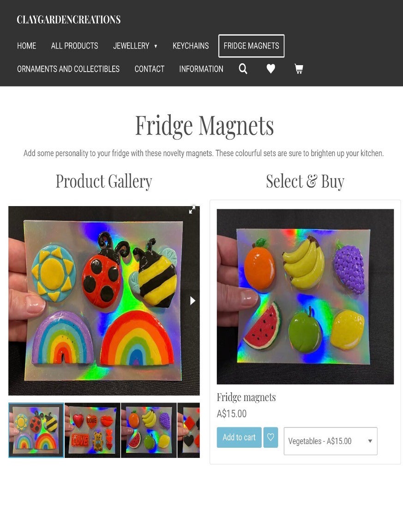Open the Contact page

150,69
